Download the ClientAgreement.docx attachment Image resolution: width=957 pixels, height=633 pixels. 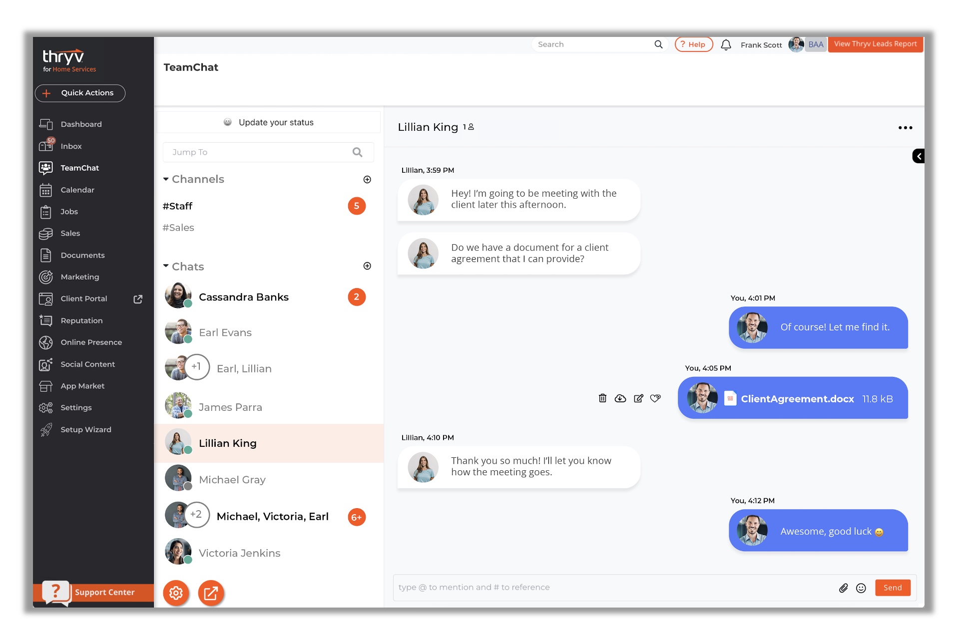[x=620, y=398]
